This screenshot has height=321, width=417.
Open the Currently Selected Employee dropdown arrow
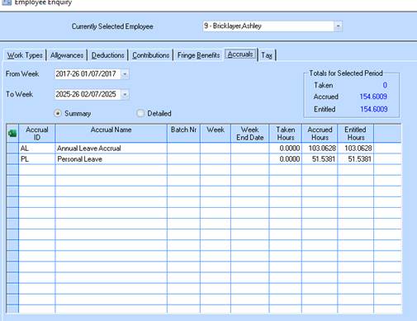point(338,26)
